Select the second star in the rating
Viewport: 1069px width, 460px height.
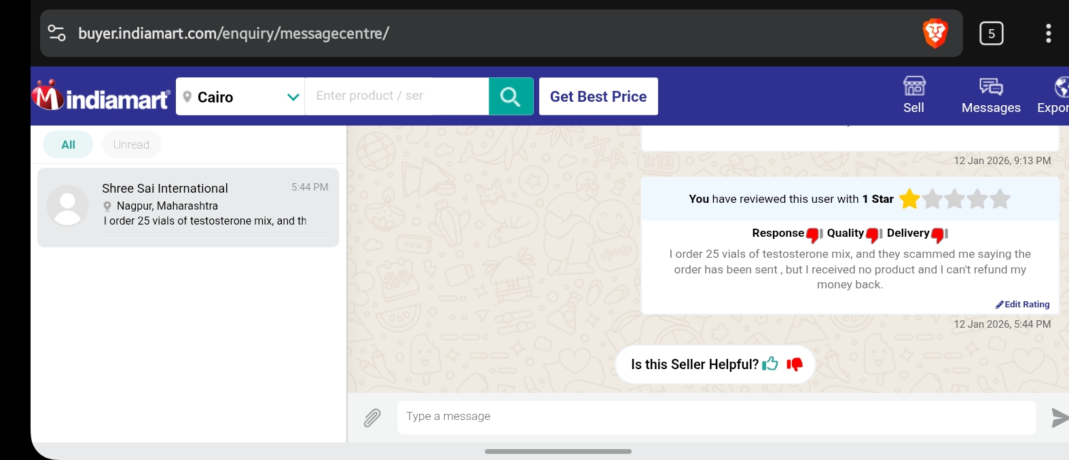coord(932,199)
